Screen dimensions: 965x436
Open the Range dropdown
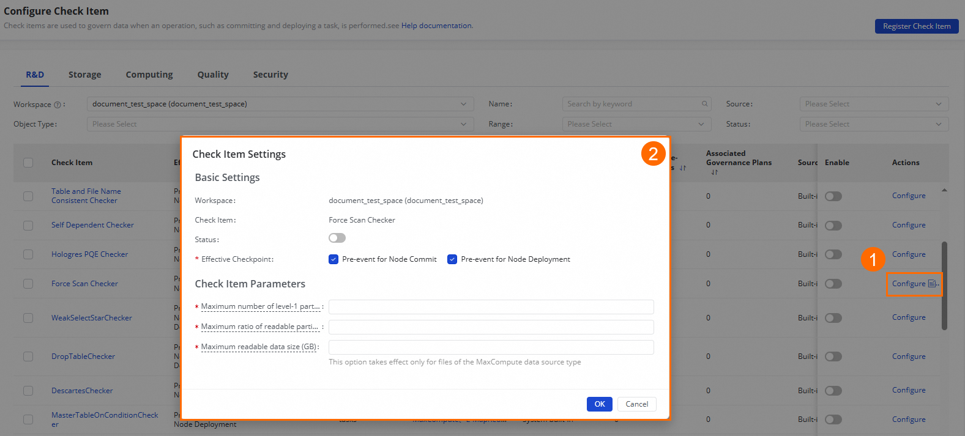[x=636, y=124]
